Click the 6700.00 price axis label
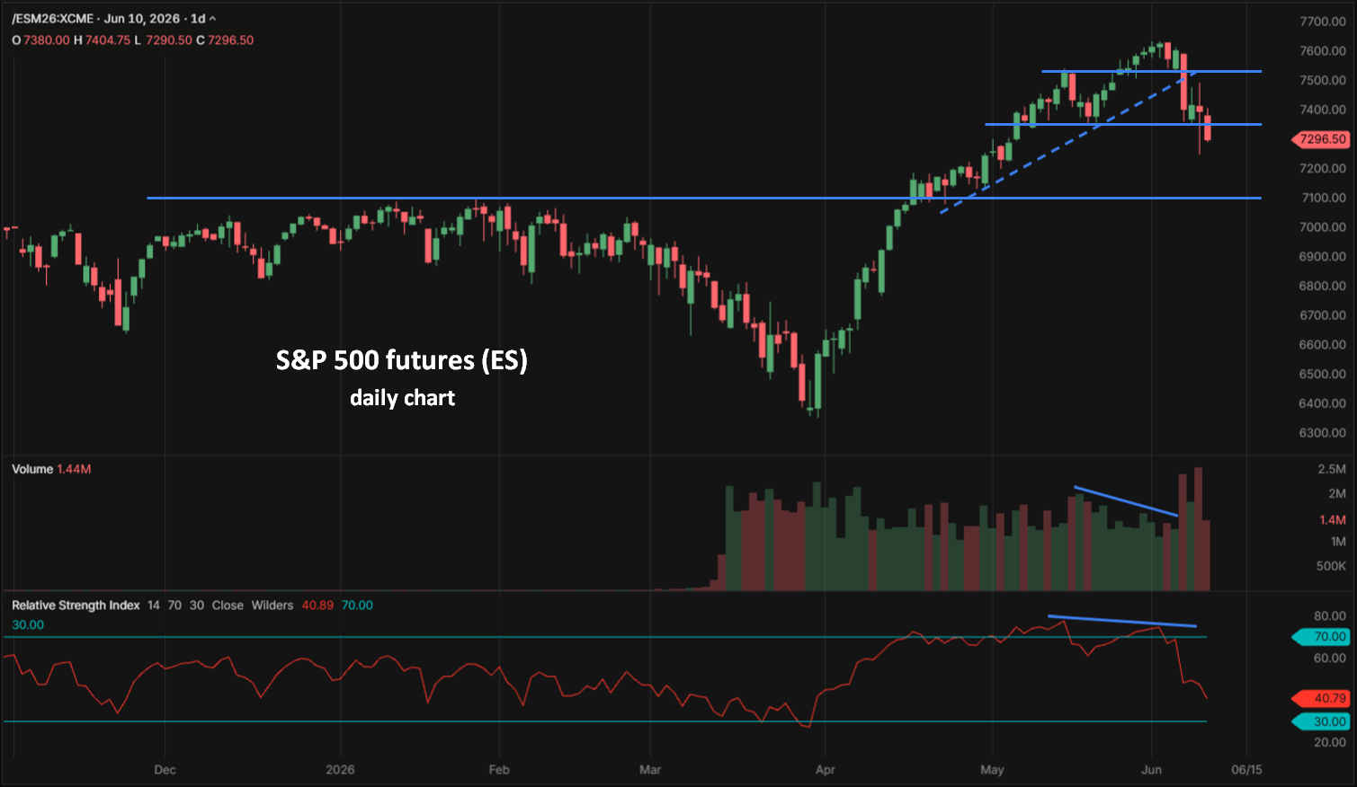The height and width of the screenshot is (787, 1357). click(1323, 316)
